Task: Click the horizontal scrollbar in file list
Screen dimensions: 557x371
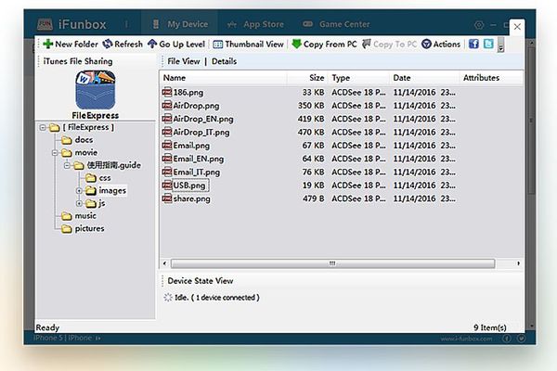Action: pos(332,263)
